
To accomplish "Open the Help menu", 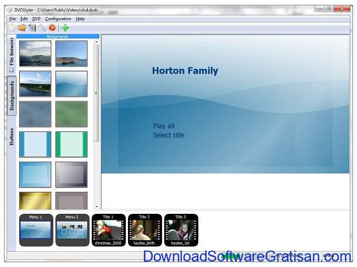I will coord(80,19).
